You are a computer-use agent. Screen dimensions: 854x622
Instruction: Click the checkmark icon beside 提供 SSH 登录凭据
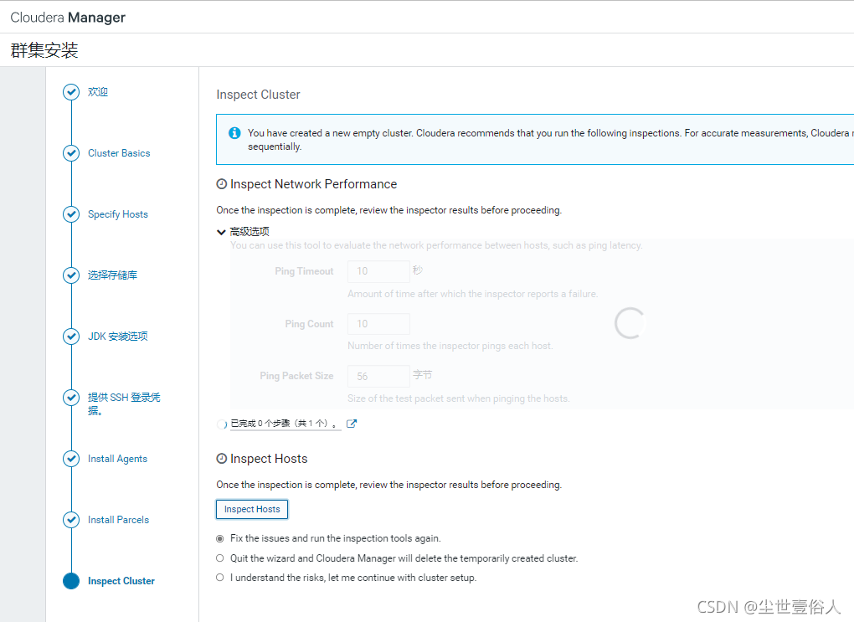click(71, 398)
